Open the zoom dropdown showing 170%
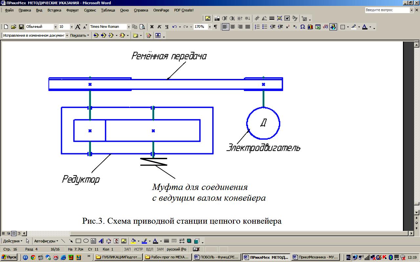The height and width of the screenshot is (262, 420). pyautogui.click(x=210, y=27)
